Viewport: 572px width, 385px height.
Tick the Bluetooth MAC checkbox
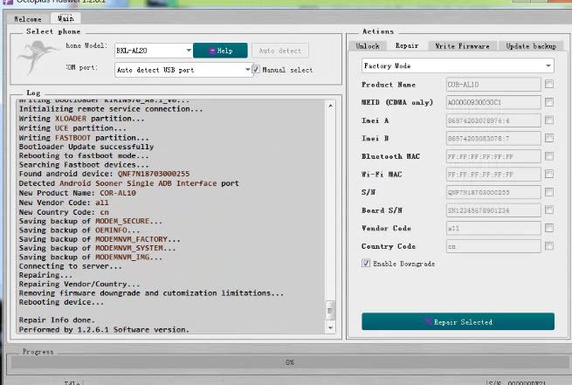(549, 156)
